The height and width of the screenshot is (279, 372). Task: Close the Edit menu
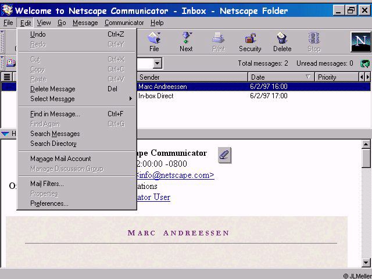[26, 23]
